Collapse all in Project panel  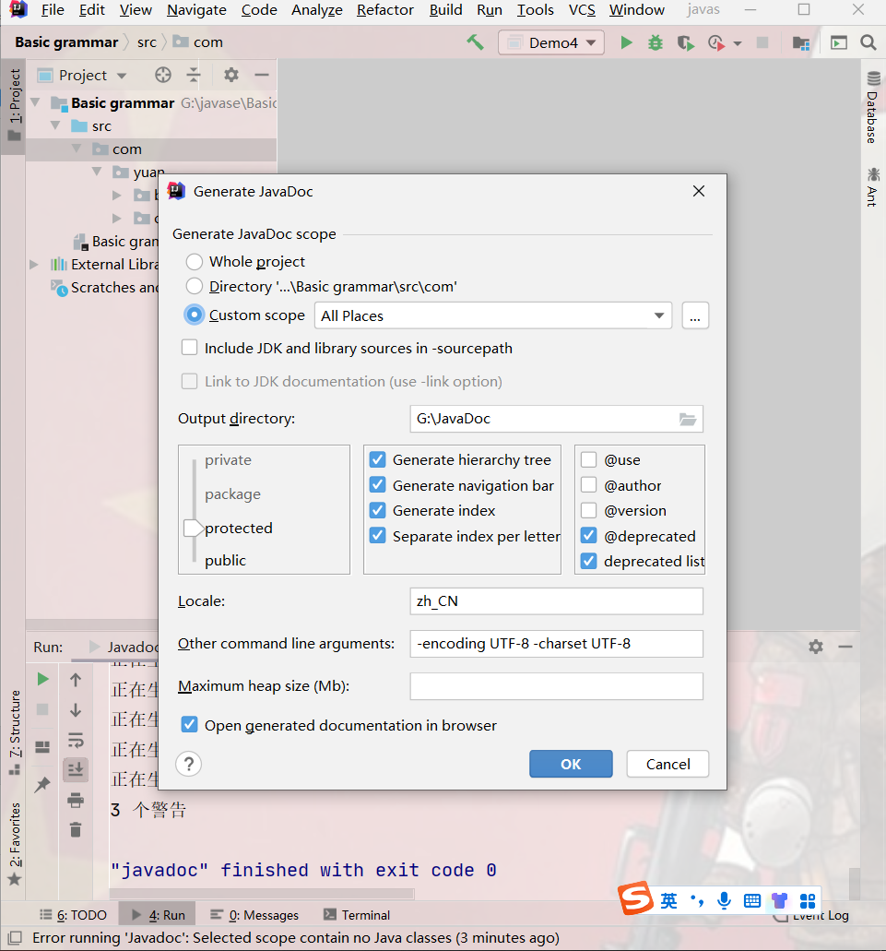(194, 75)
